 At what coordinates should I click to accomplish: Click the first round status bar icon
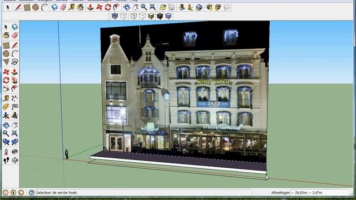[6, 193]
